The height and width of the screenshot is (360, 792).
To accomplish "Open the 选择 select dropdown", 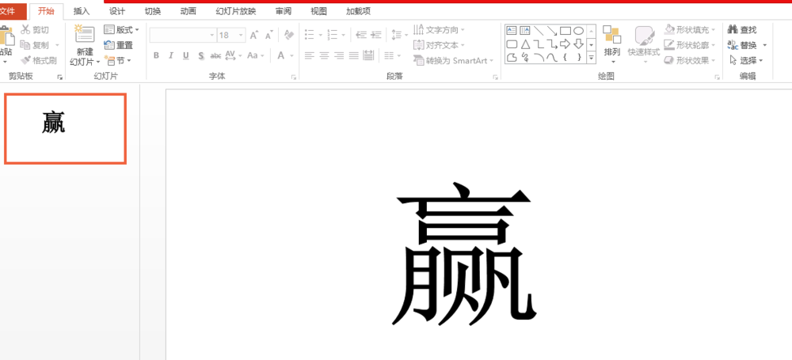I will click(x=746, y=61).
